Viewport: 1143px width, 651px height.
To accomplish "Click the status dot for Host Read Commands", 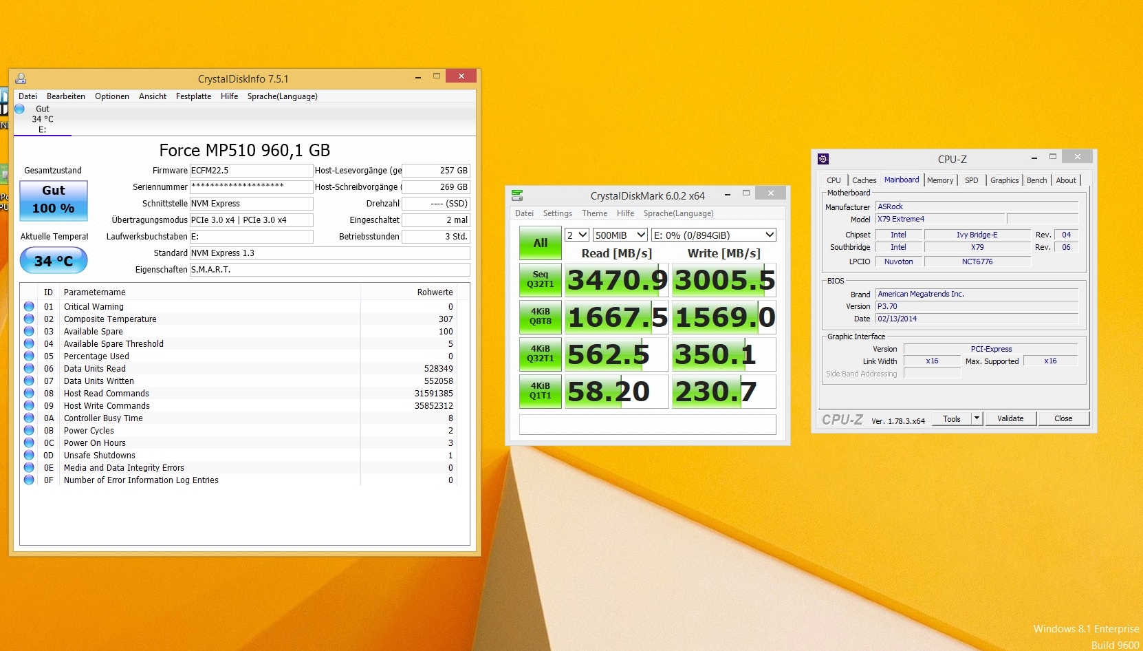I will pyautogui.click(x=29, y=393).
